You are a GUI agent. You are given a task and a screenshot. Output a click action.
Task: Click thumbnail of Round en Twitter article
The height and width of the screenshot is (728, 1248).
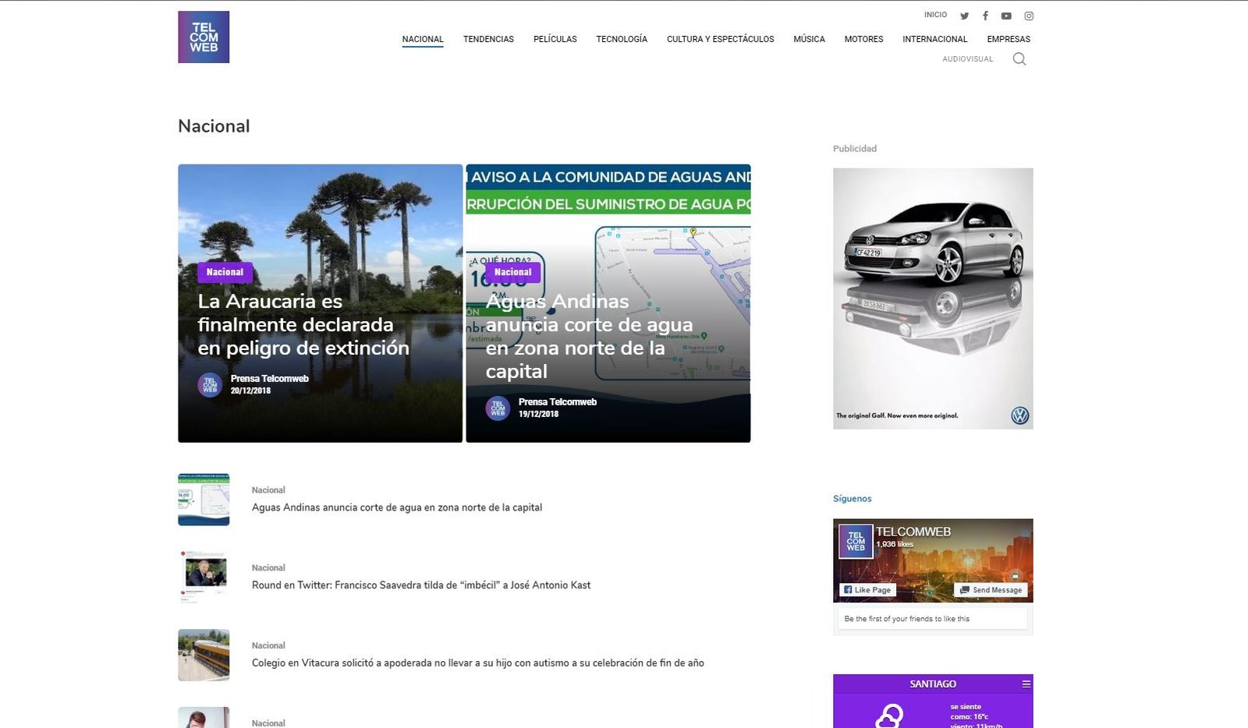pyautogui.click(x=204, y=578)
